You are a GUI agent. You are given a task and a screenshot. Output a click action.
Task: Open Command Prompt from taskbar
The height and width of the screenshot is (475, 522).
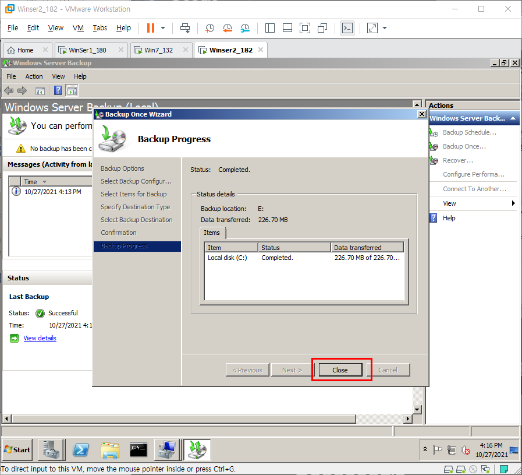[x=139, y=450]
